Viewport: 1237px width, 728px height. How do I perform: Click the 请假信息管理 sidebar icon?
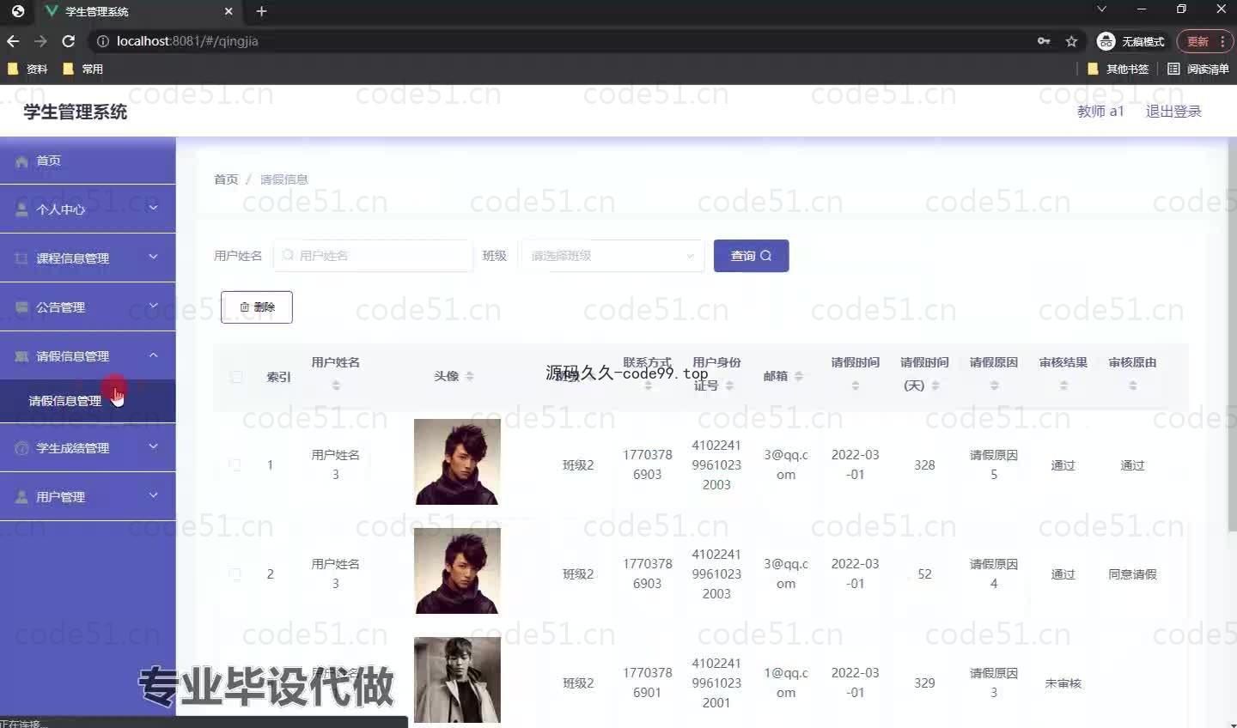(x=21, y=356)
